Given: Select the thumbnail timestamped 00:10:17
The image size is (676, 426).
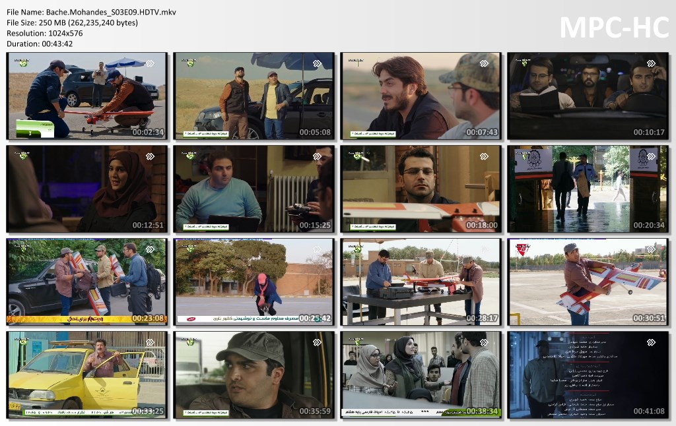Looking at the screenshot, I should tap(588, 96).
